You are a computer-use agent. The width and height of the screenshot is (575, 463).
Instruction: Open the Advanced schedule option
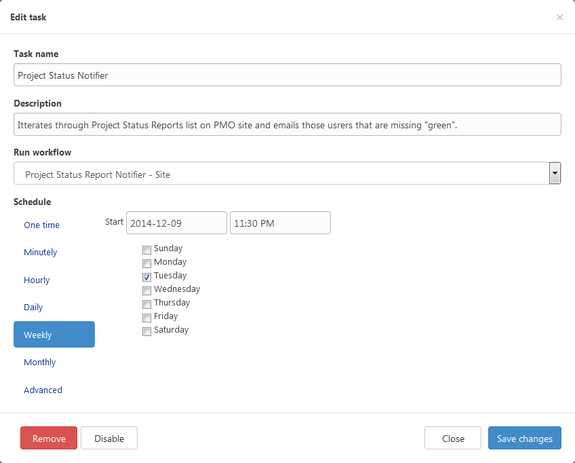click(x=43, y=390)
